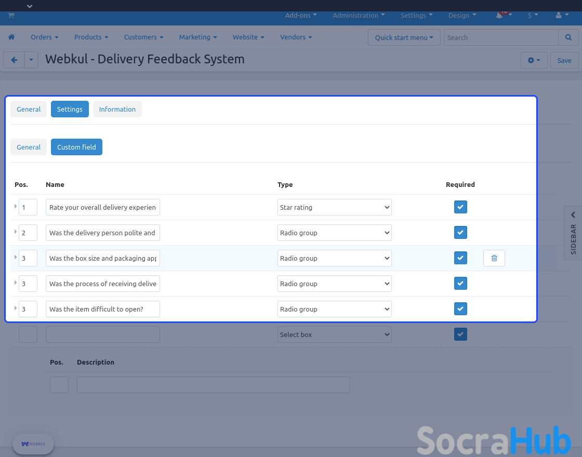Expand row 2 disclosure triangle
Viewport: 582px width, 457px height.
click(x=15, y=232)
